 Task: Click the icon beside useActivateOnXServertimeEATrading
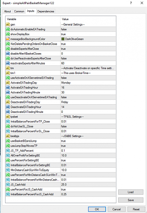[8, 78]
